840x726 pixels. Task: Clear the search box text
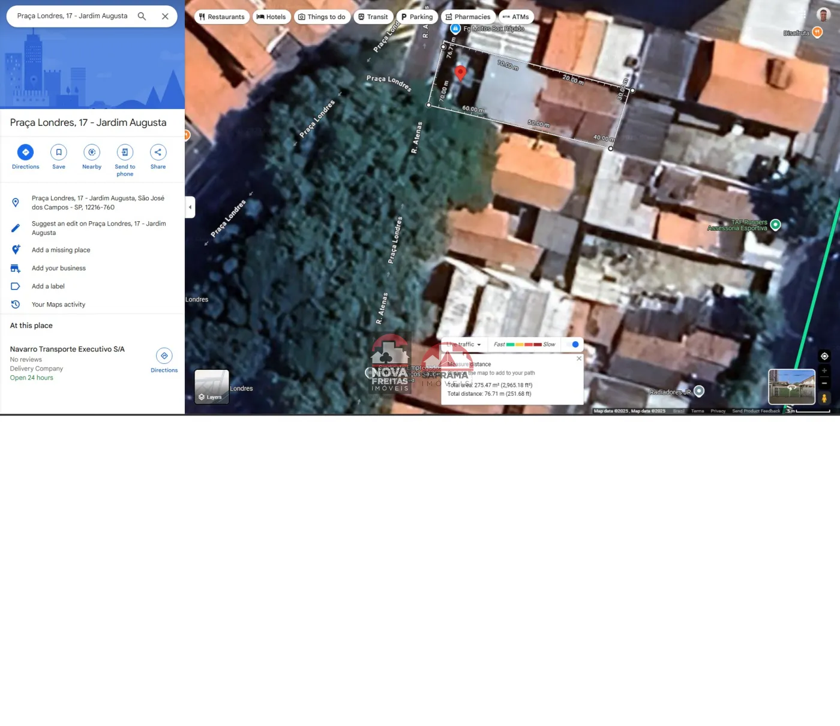pyautogui.click(x=165, y=16)
